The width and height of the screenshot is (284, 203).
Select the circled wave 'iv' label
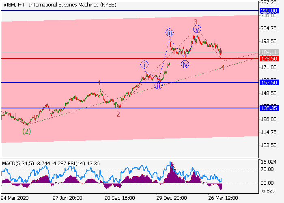click(x=185, y=64)
